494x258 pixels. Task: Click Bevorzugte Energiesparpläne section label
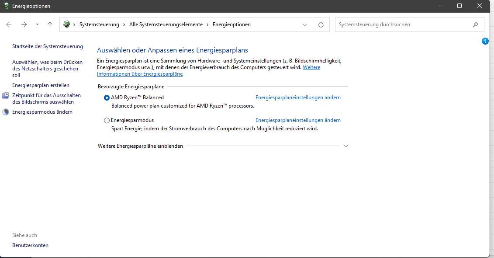click(131, 87)
